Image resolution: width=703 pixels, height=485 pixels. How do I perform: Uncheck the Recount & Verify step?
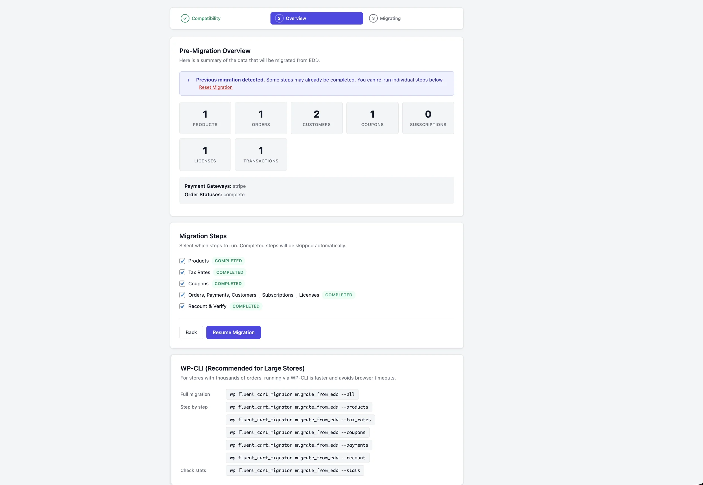(x=182, y=306)
